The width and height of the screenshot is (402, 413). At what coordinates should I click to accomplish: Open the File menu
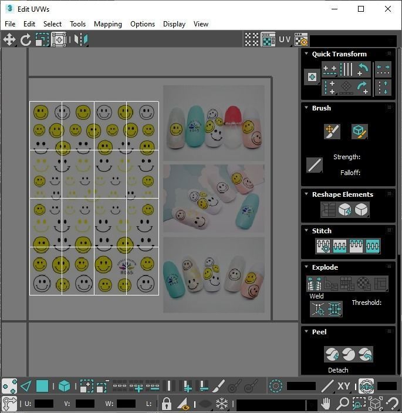pyautogui.click(x=10, y=24)
